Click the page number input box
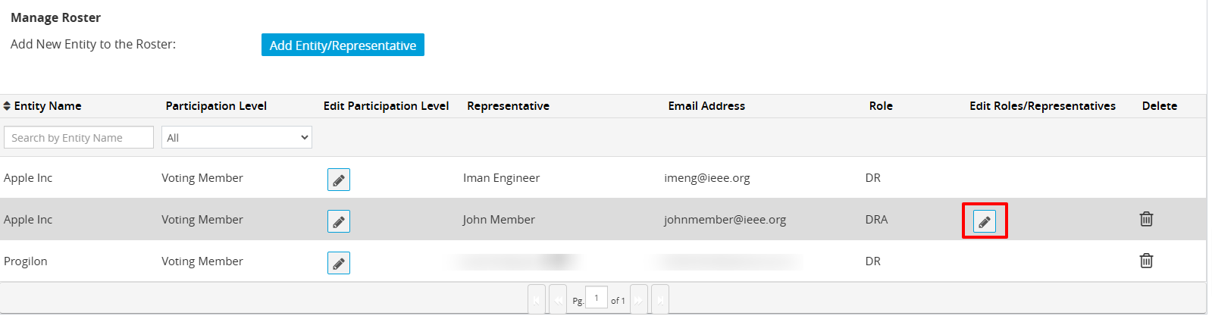Screen dimensions: 1212x316 coord(597,298)
